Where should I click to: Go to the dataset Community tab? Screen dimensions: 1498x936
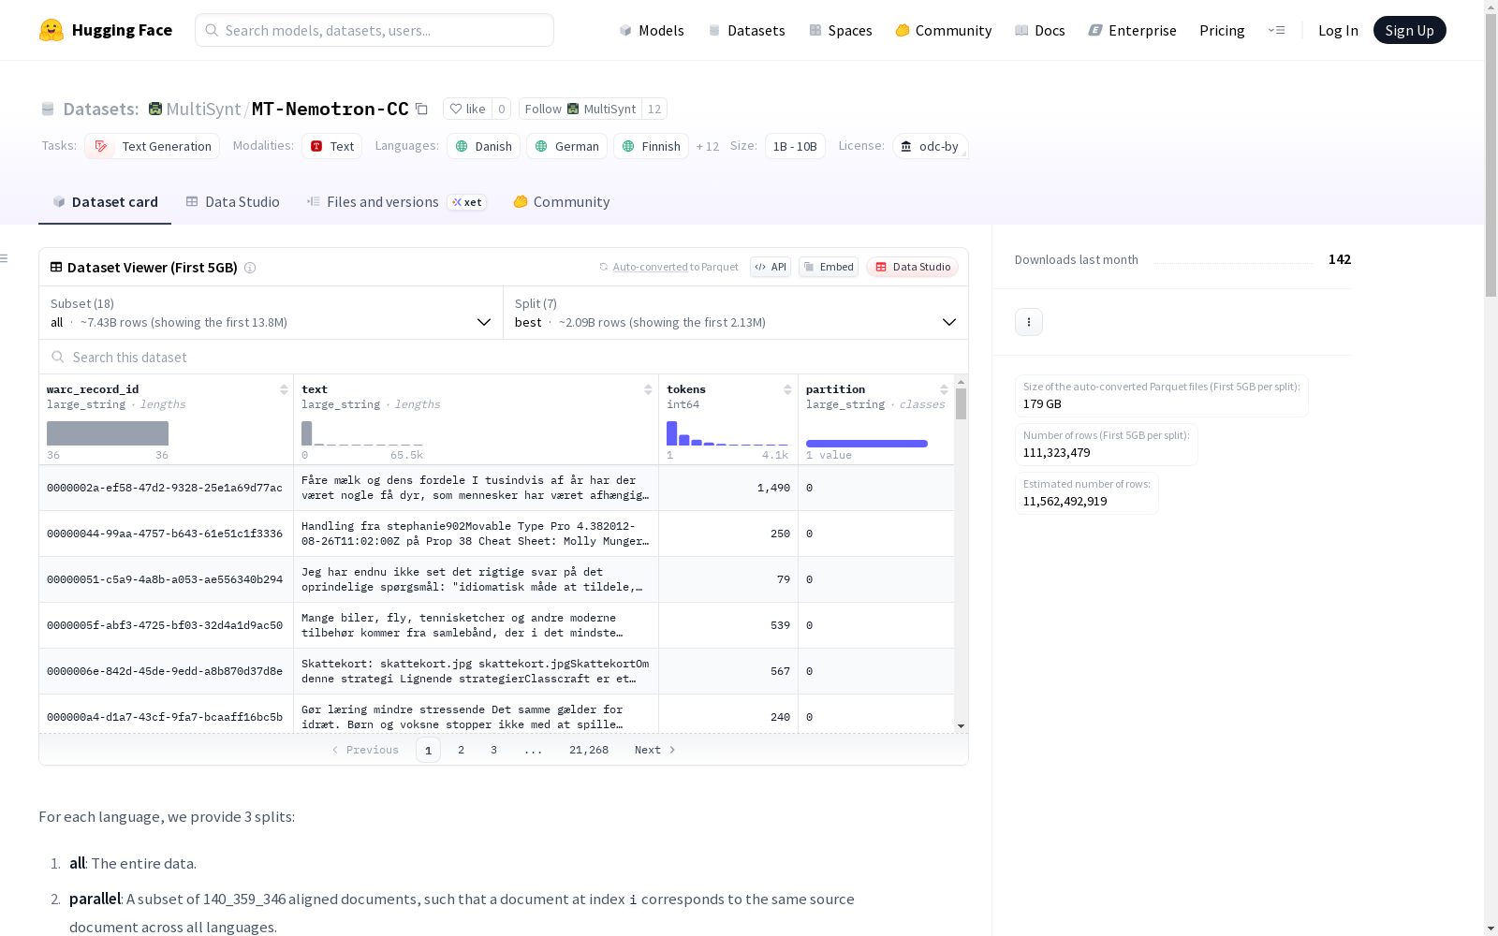pos(562,202)
